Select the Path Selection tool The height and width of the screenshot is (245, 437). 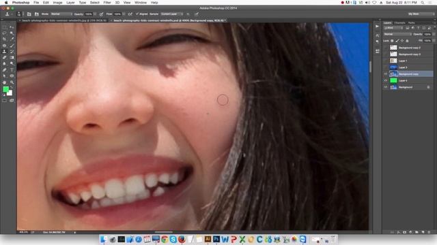coord(4,76)
